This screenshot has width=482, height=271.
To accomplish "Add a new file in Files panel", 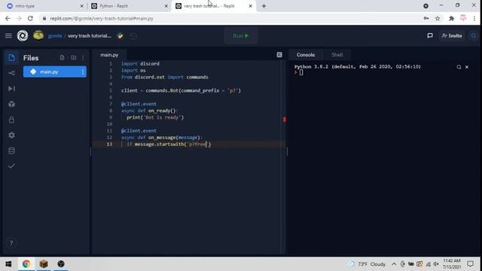I will (x=62, y=58).
